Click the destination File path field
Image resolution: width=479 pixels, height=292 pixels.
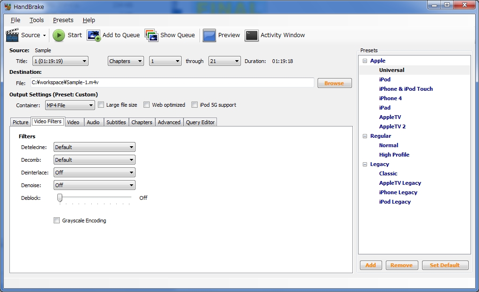[x=172, y=82]
